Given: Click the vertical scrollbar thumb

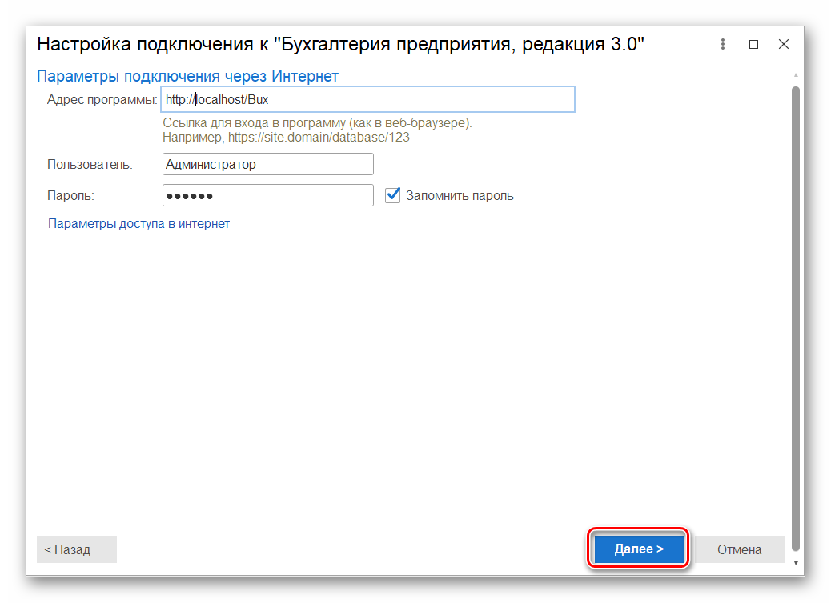Looking at the screenshot, I should pyautogui.click(x=796, y=317).
